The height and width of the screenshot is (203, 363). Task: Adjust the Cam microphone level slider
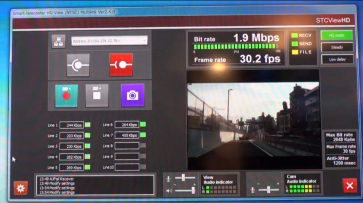click(269, 190)
